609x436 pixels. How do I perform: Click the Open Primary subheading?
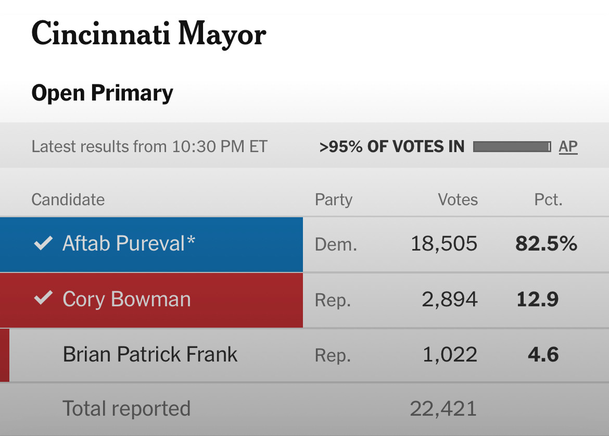pos(102,94)
